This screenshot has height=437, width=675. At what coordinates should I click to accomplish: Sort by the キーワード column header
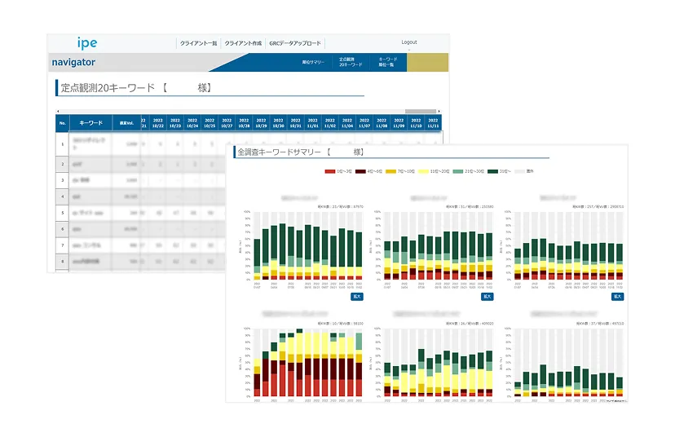(90, 123)
